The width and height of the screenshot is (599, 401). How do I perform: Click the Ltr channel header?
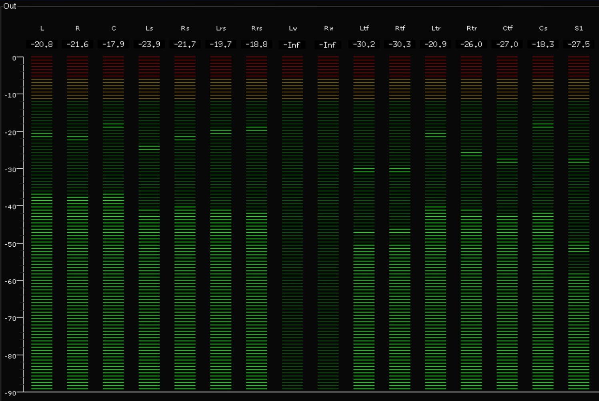(x=436, y=28)
